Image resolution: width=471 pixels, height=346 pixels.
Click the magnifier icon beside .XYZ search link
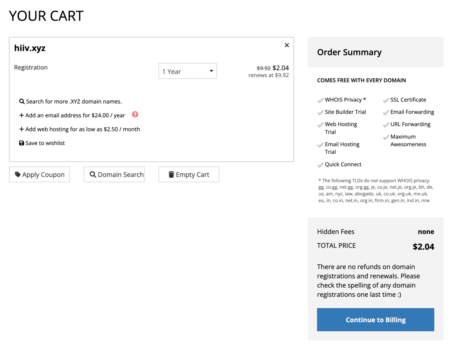[x=22, y=102]
